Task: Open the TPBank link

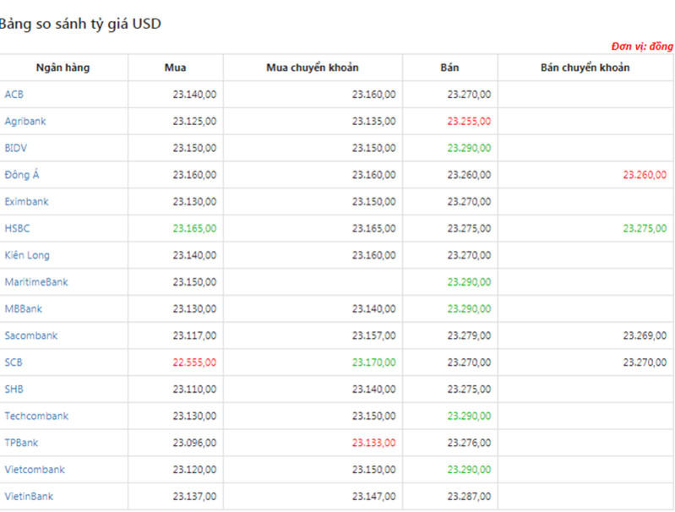Action: 21,442
